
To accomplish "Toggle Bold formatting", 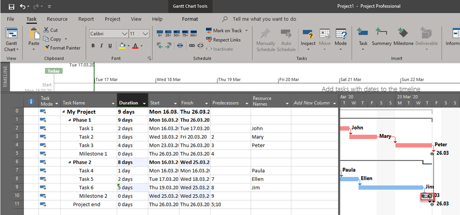I will pos(93,46).
